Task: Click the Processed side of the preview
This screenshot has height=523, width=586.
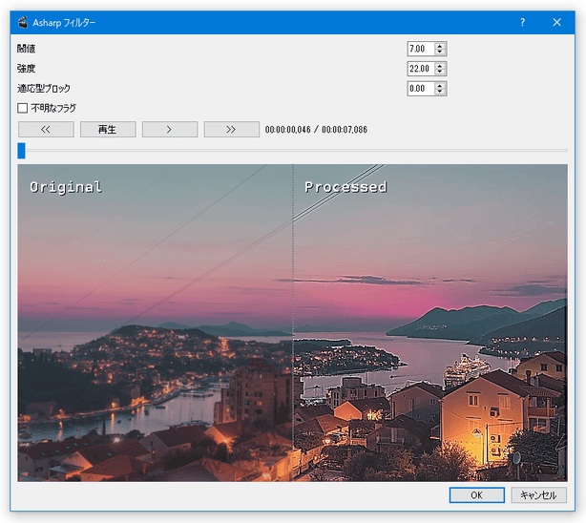Action: [x=430, y=323]
